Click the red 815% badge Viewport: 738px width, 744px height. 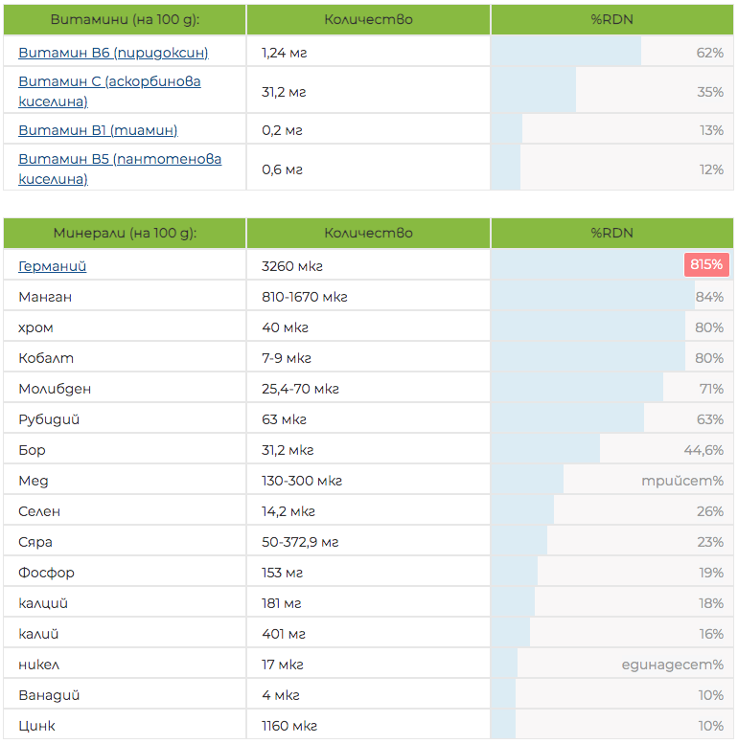pyautogui.click(x=706, y=265)
